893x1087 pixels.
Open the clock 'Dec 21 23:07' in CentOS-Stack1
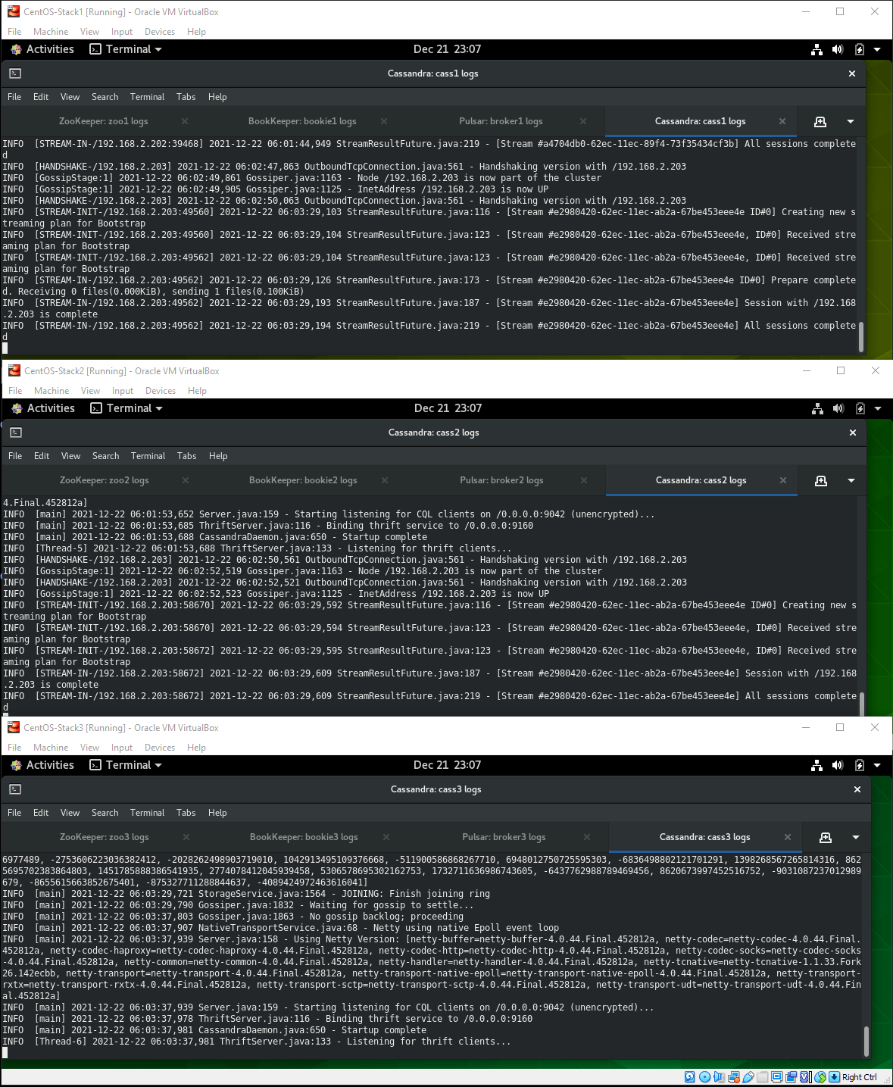click(x=447, y=49)
